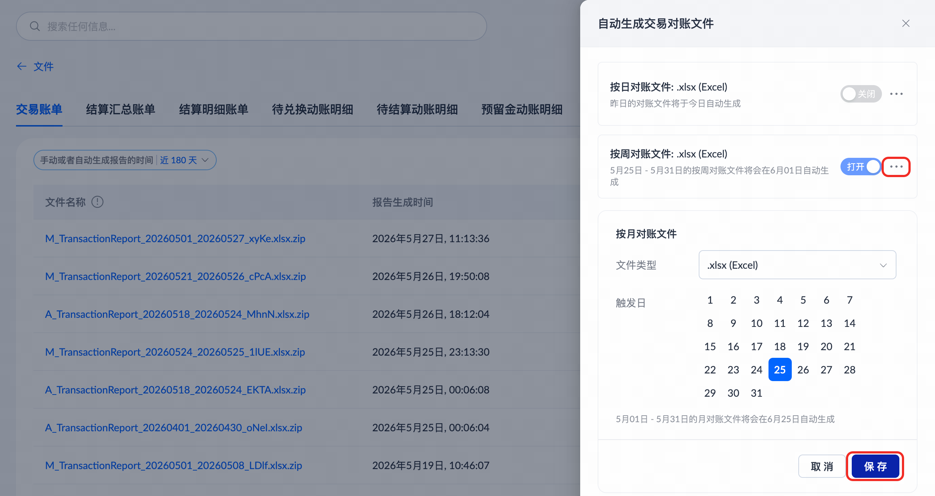
Task: Select trigger day 2
Action: [x=733, y=300]
